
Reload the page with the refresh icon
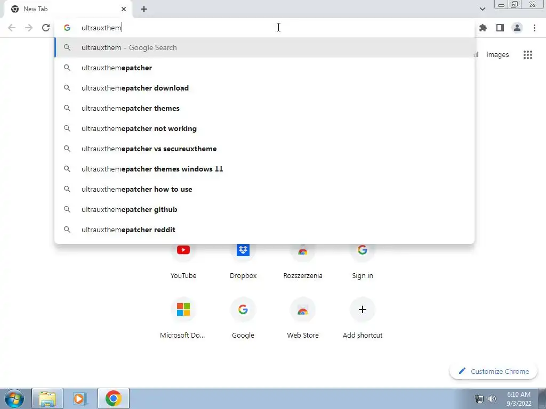click(46, 28)
